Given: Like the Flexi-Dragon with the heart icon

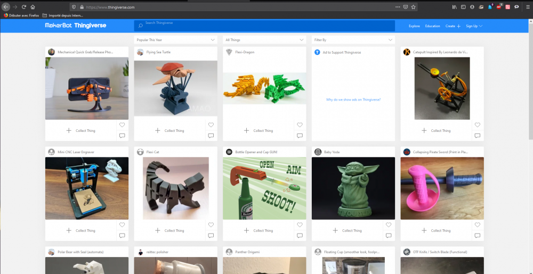Looking at the screenshot, I should coord(300,125).
